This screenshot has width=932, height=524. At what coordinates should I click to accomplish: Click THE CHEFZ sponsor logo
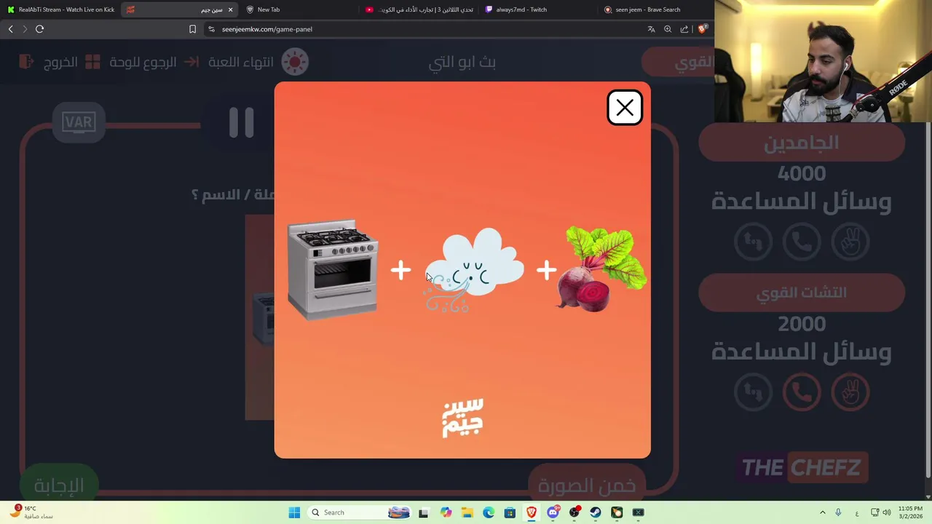(801, 467)
